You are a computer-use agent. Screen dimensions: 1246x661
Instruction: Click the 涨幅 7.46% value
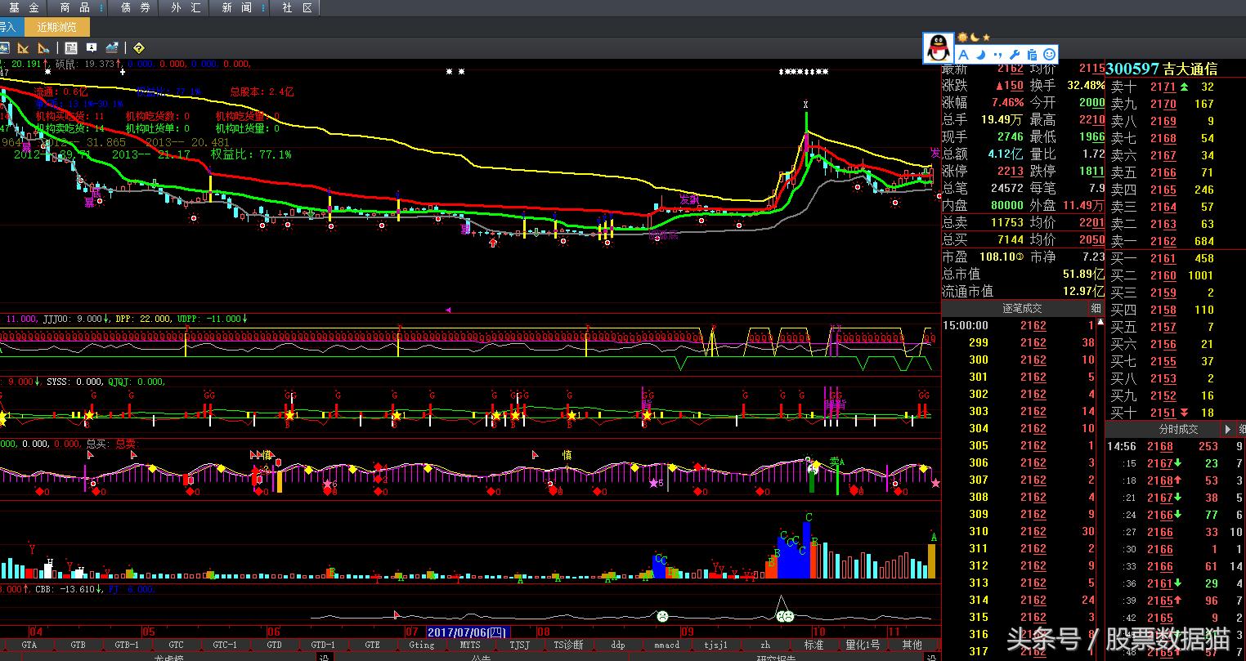coord(1007,102)
